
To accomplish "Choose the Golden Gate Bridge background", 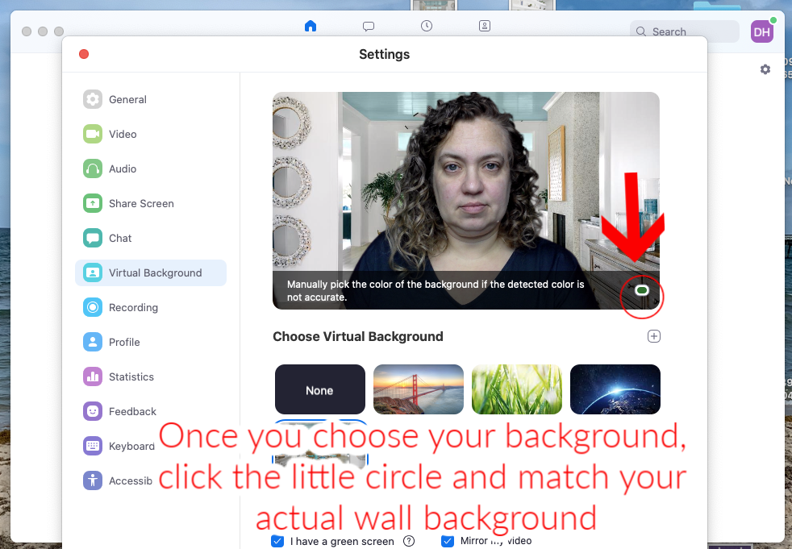I will tap(419, 389).
